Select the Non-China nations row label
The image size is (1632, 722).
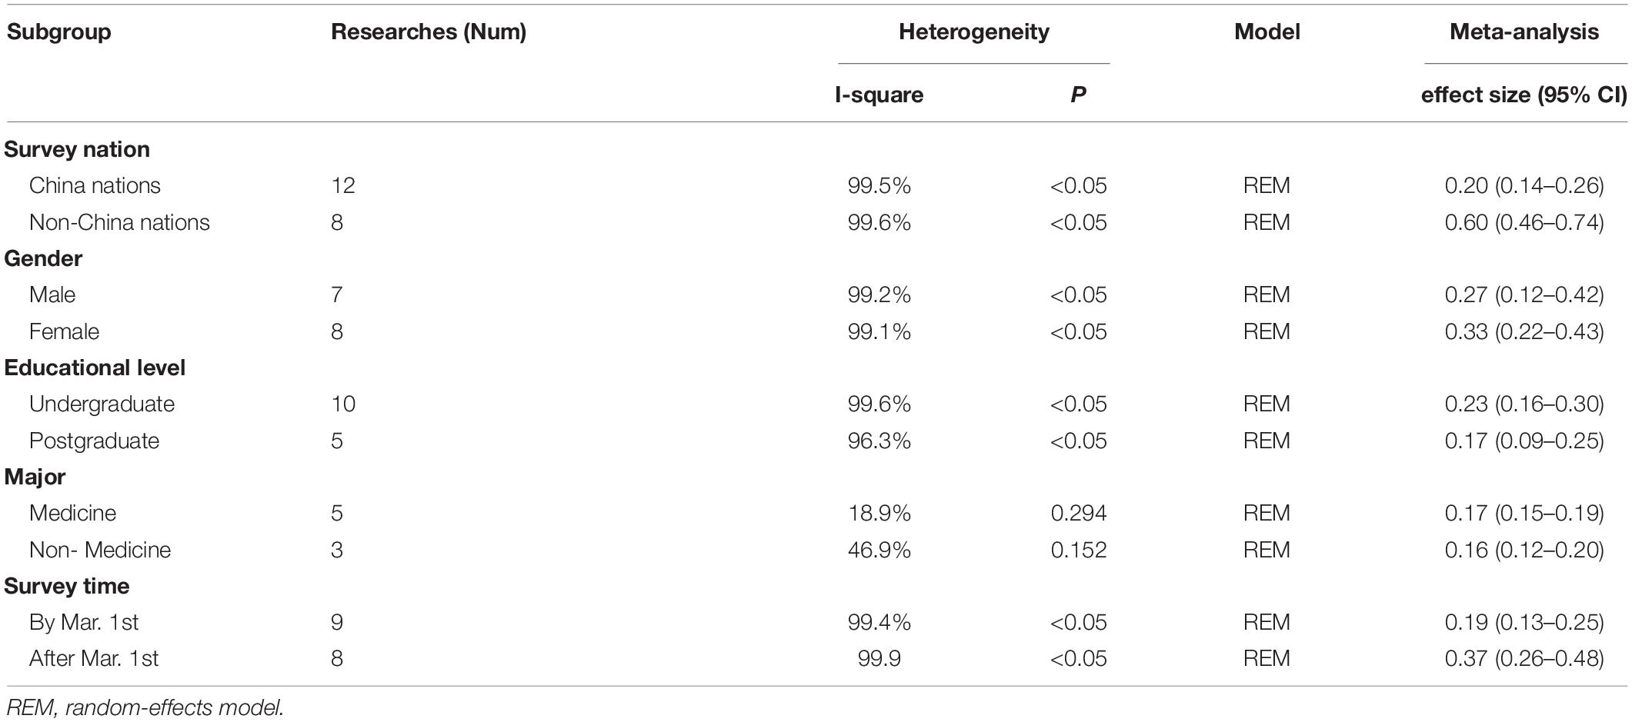coord(119,222)
